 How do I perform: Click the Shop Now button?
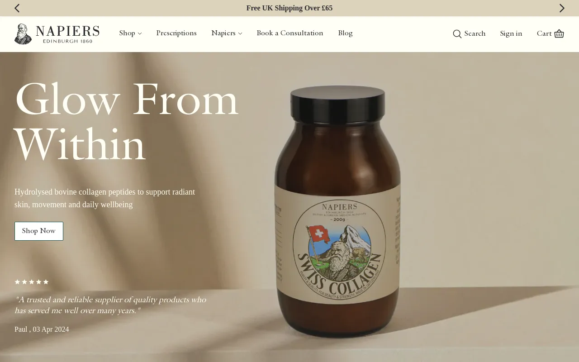(39, 231)
